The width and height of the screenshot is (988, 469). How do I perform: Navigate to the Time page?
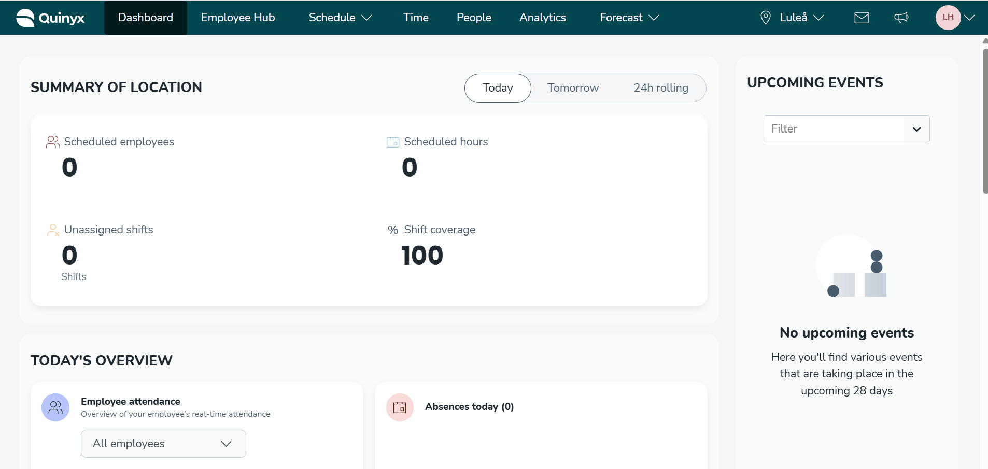[416, 18]
